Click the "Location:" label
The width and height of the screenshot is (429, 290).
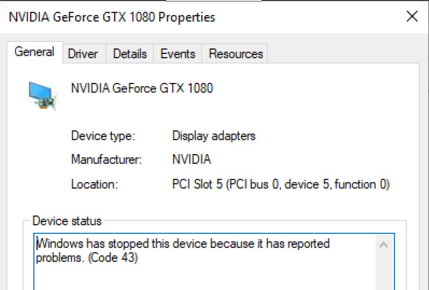pos(94,185)
